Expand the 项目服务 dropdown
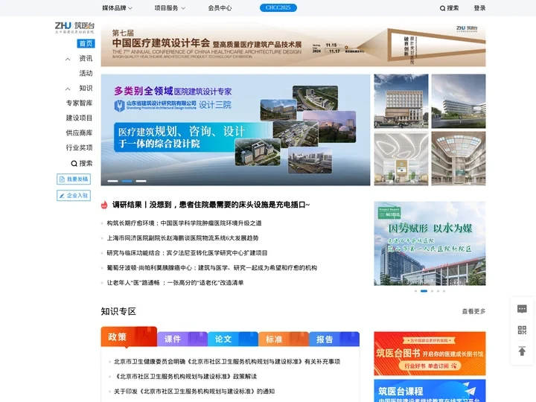This screenshot has width=536, height=402. coord(170,8)
